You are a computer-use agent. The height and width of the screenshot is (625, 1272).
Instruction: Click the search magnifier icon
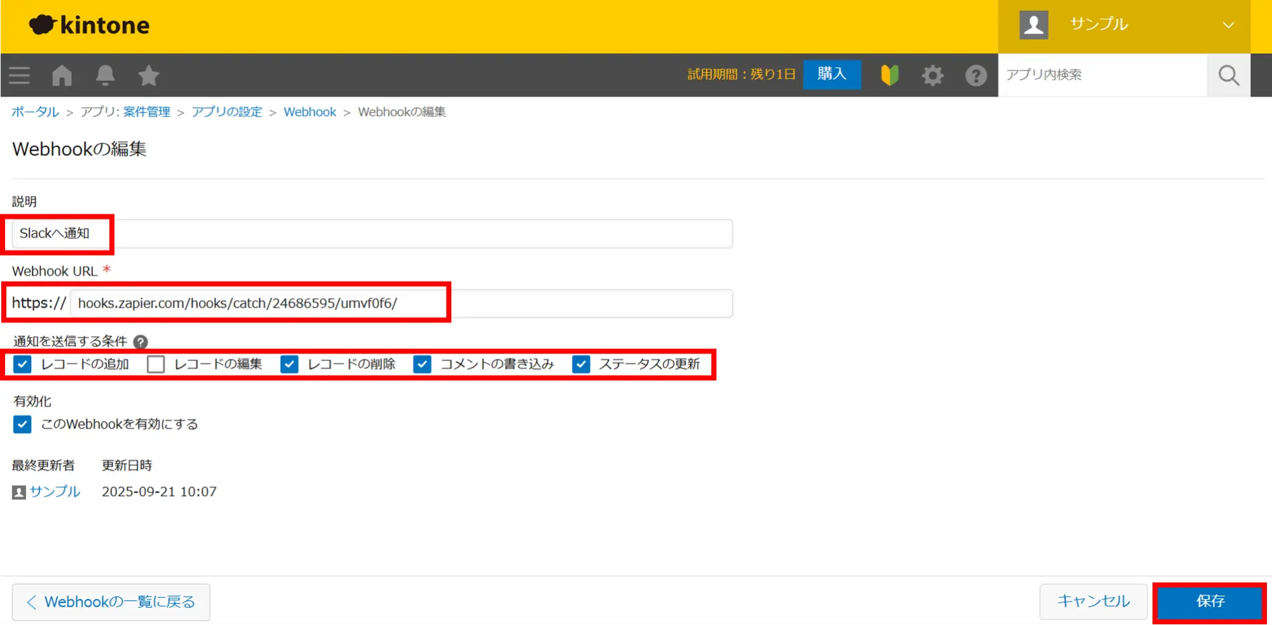(1228, 76)
